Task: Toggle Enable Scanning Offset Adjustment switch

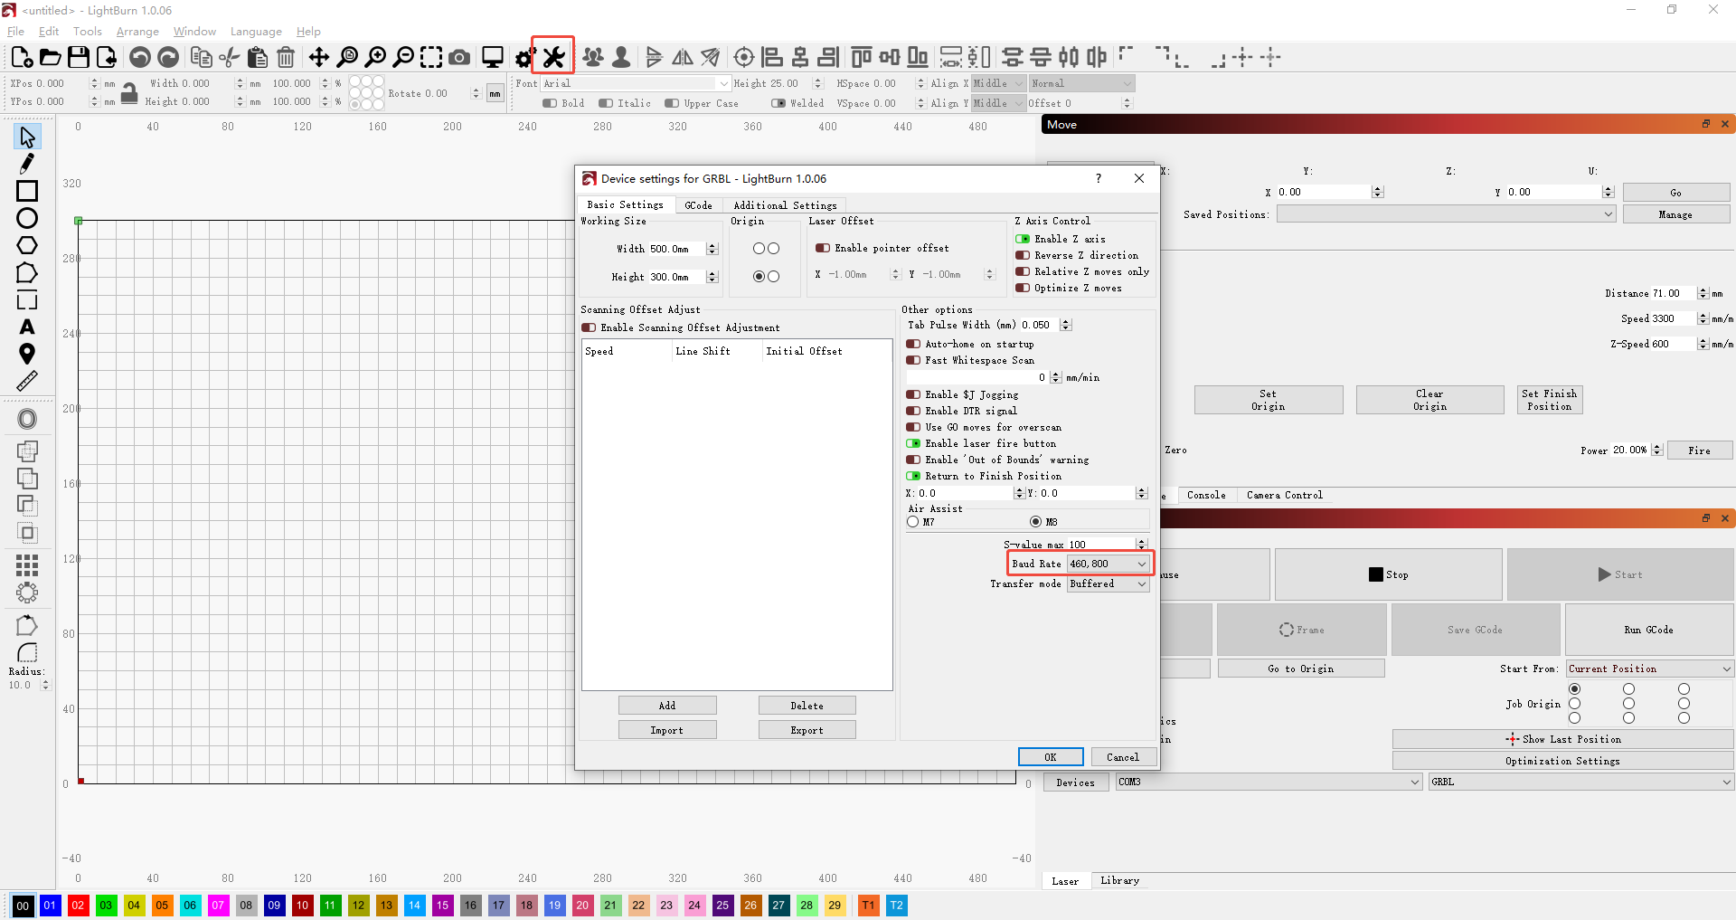Action: coord(589,327)
